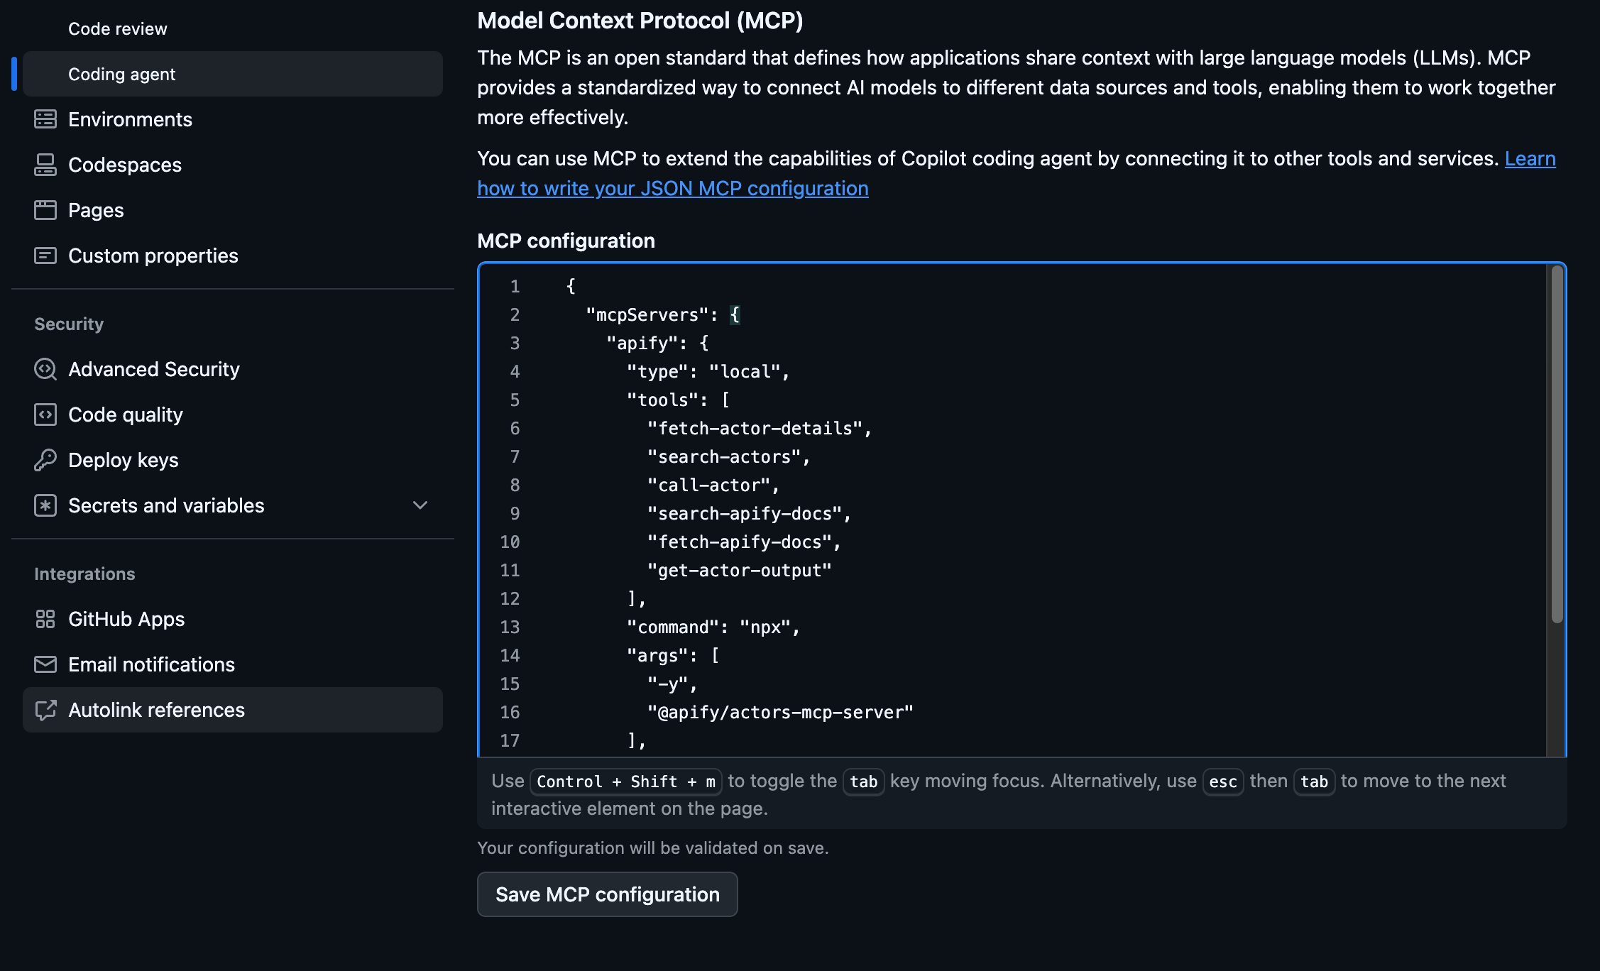
Task: Click the Deploy keys key icon
Action: (x=45, y=460)
